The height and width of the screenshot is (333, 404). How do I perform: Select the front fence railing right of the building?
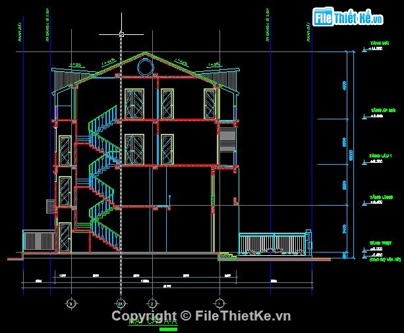(x=272, y=244)
